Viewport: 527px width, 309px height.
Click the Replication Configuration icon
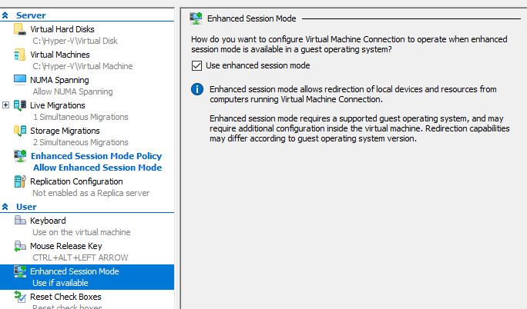pos(20,181)
